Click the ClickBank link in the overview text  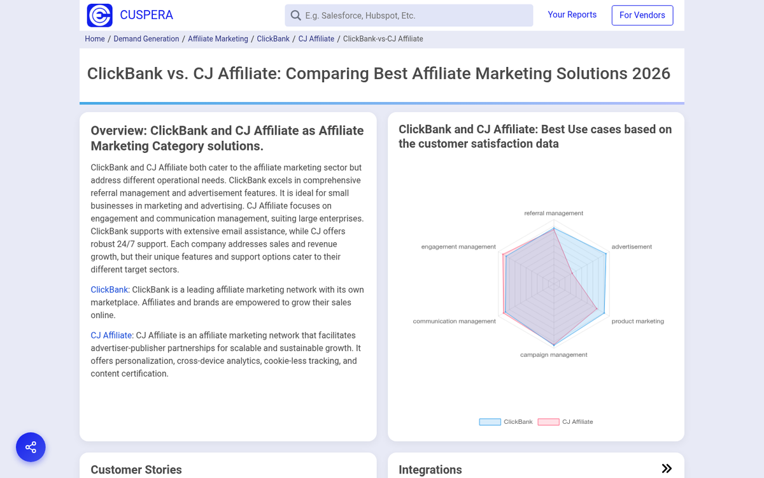[x=109, y=289]
